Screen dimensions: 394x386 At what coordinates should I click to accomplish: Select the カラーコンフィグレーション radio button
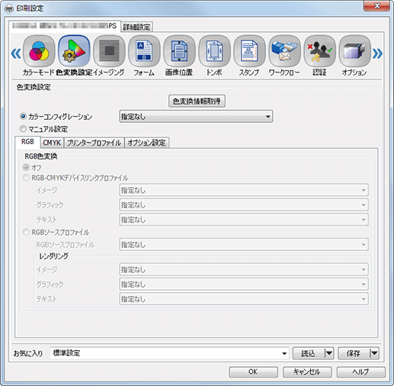pyautogui.click(x=23, y=117)
